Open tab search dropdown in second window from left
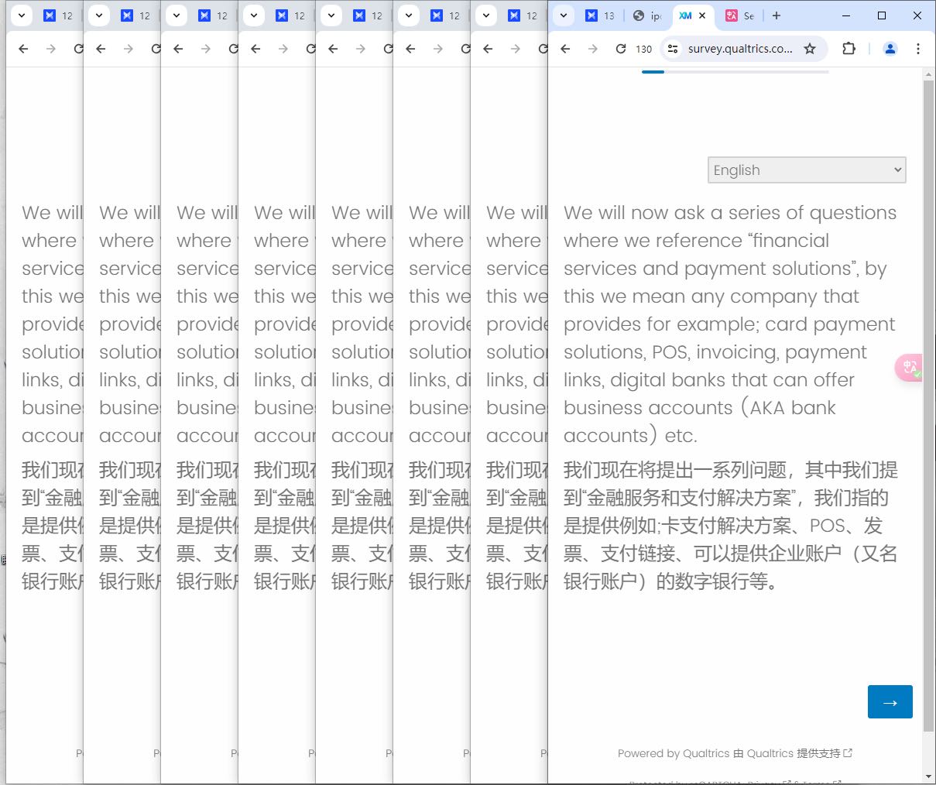Viewport: 936px width, 785px height. [x=99, y=15]
